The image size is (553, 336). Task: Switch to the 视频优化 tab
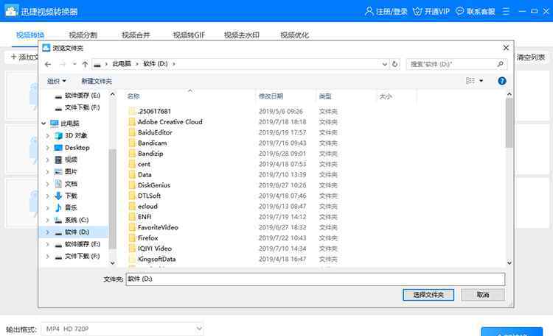[x=294, y=35]
